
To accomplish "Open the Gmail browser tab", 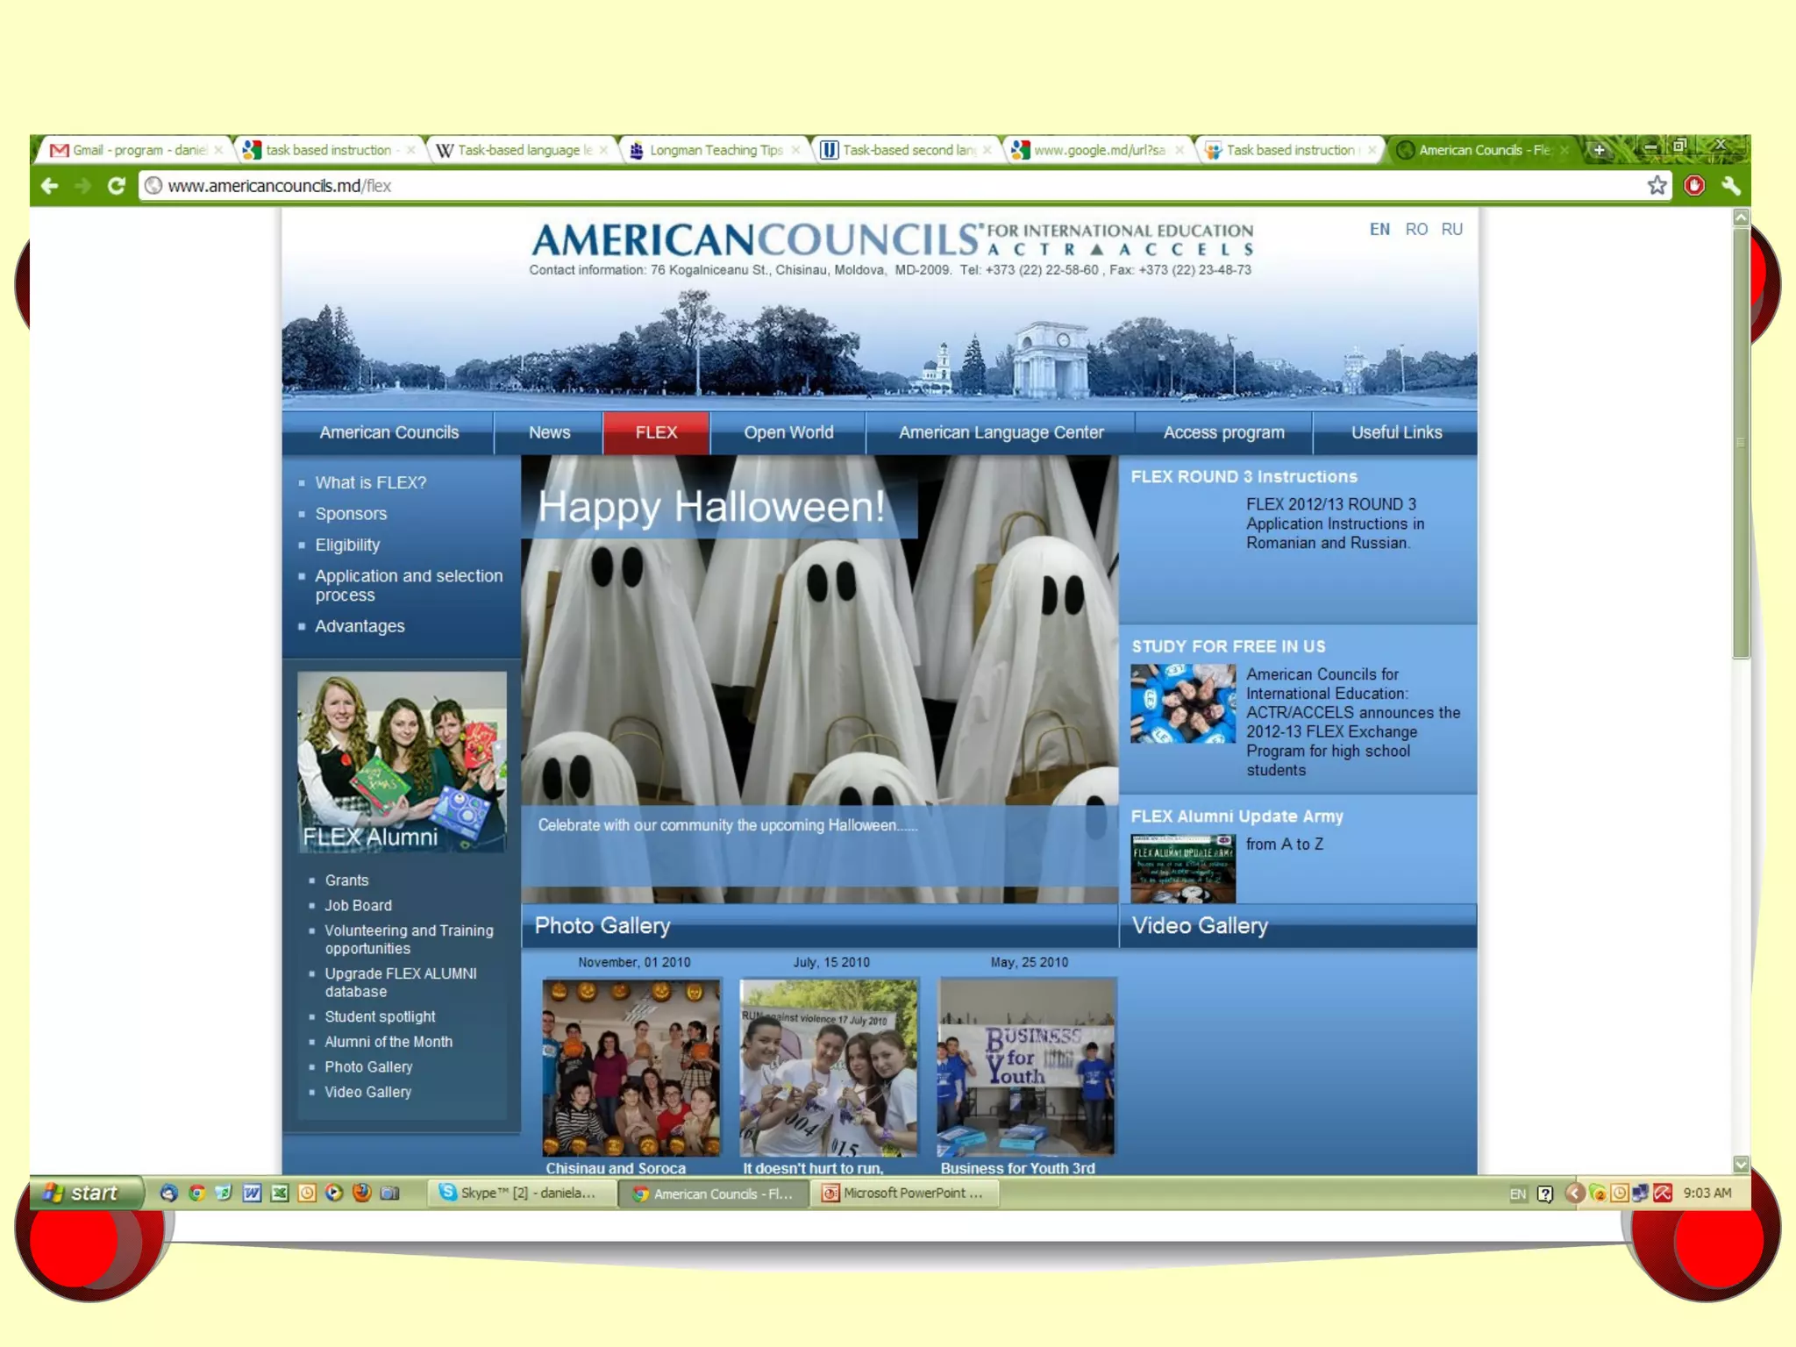I will pos(132,150).
